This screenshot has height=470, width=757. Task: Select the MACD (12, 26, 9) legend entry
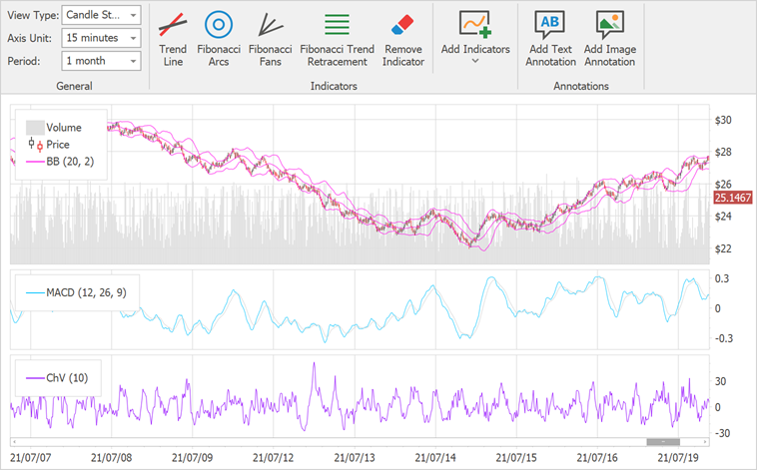pos(76,292)
